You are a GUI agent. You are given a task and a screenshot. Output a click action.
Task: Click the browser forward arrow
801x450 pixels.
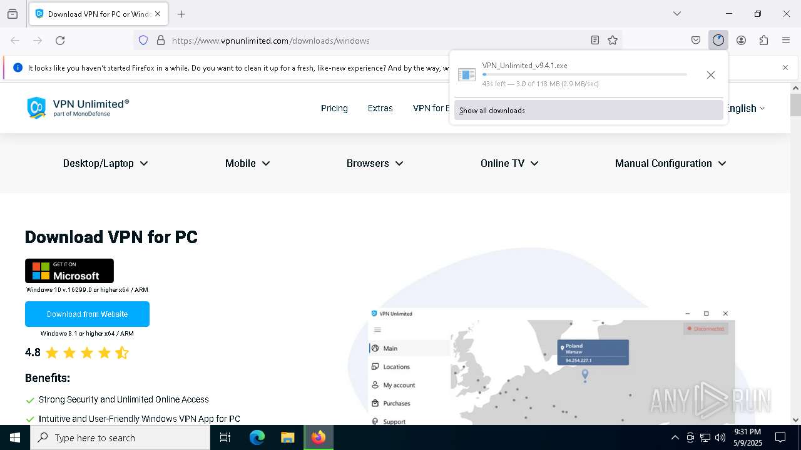(x=38, y=41)
